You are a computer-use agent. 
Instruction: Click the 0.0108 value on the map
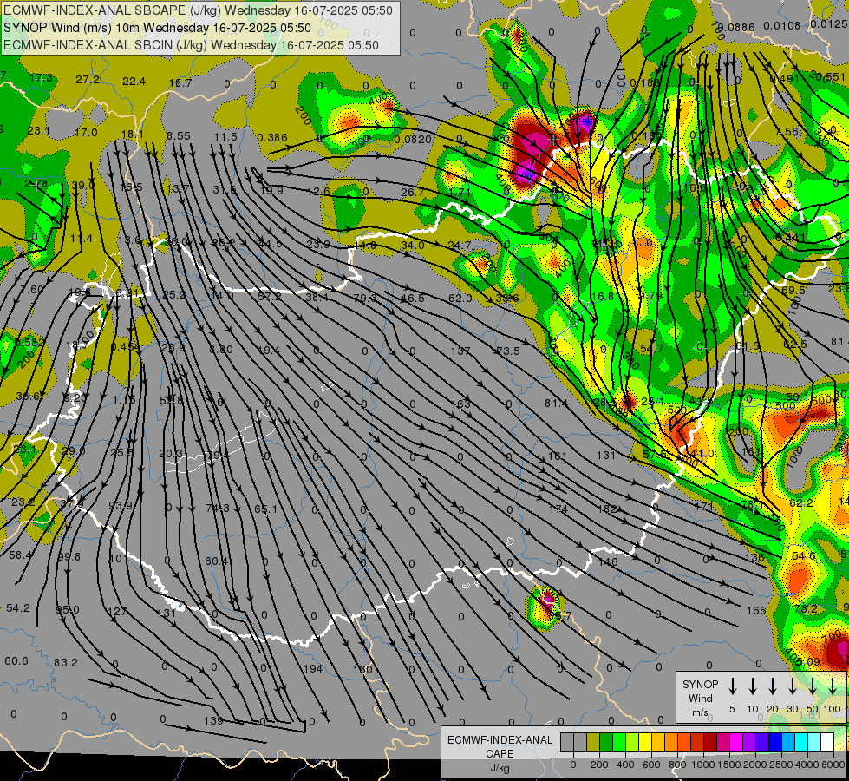click(x=781, y=25)
